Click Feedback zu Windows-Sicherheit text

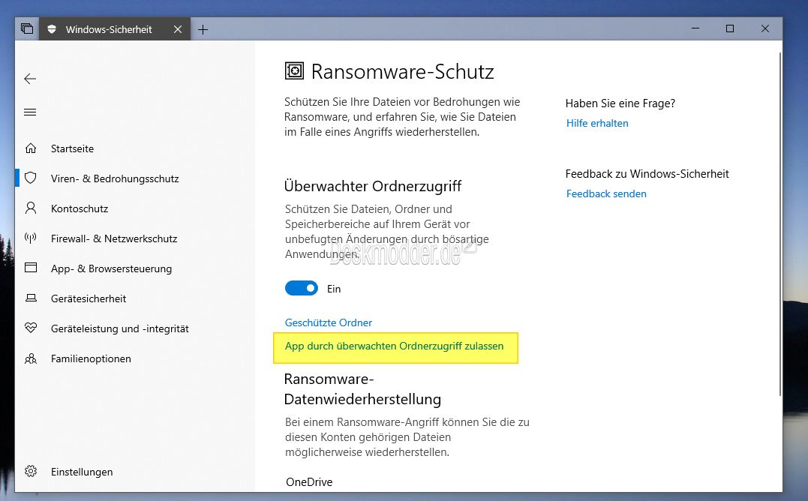[x=647, y=173]
